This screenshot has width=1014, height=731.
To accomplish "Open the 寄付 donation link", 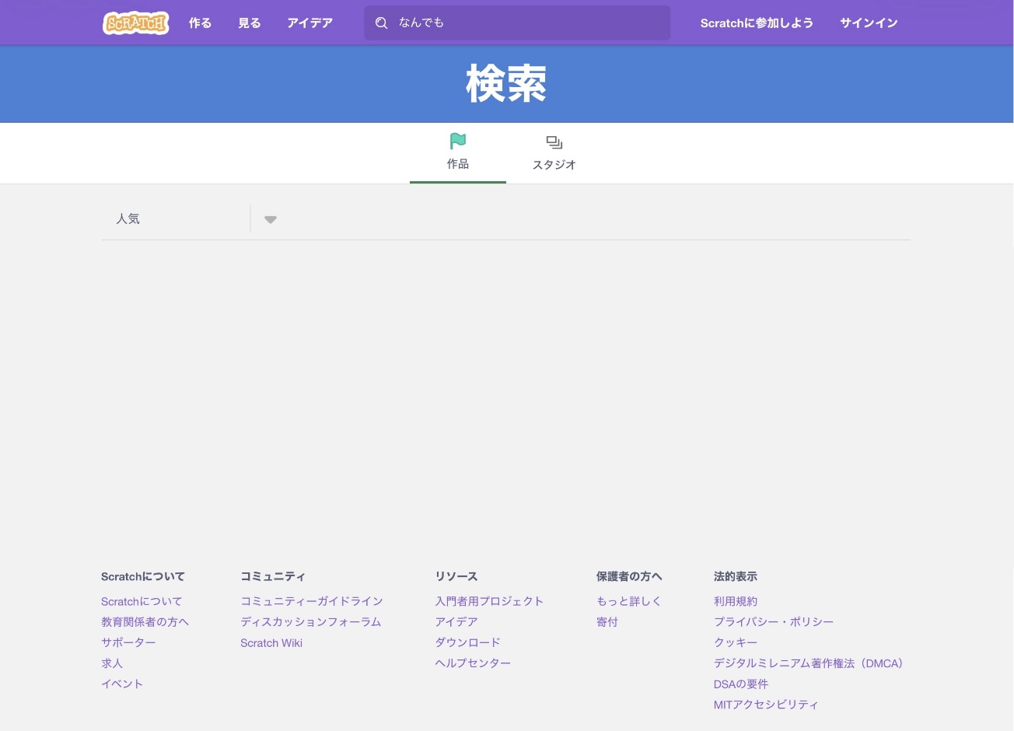I will tap(607, 622).
